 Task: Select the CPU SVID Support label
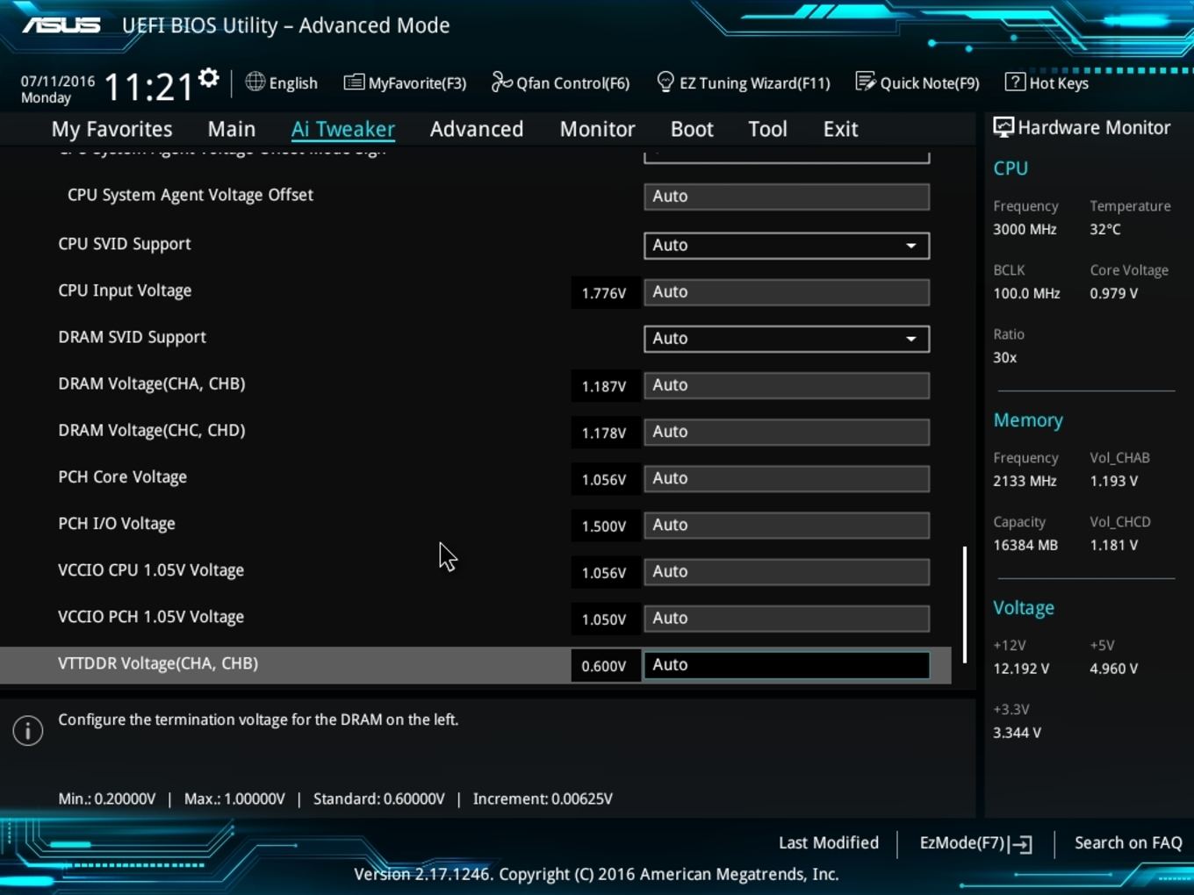pos(125,244)
